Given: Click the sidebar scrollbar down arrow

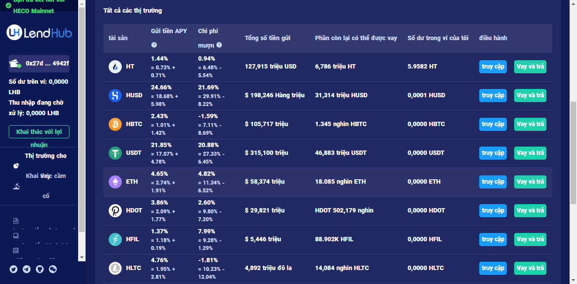Looking at the screenshot, I should coord(82,258).
